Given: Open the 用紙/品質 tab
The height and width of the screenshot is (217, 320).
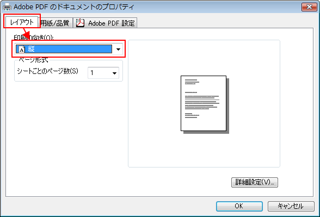Looking at the screenshot, I should (55, 23).
